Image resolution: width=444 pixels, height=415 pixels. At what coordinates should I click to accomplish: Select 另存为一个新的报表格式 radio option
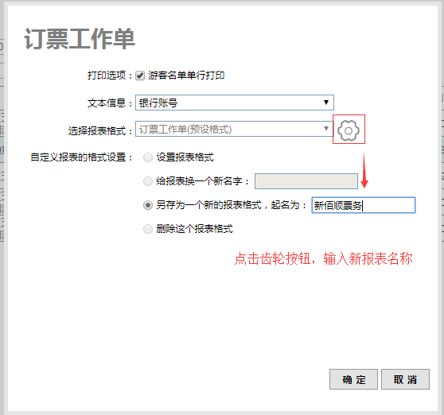click(x=148, y=205)
